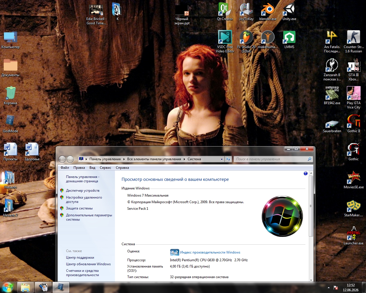
Task: Select the Edie Brickell - Good Time video file
Action: 96,14
